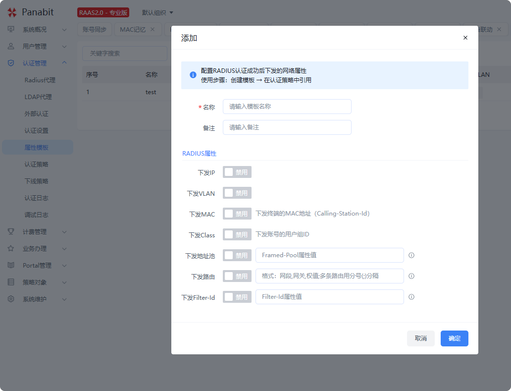This screenshot has height=391, width=511.
Task: Expand the 系统概况 menu chevron
Action: coord(64,30)
